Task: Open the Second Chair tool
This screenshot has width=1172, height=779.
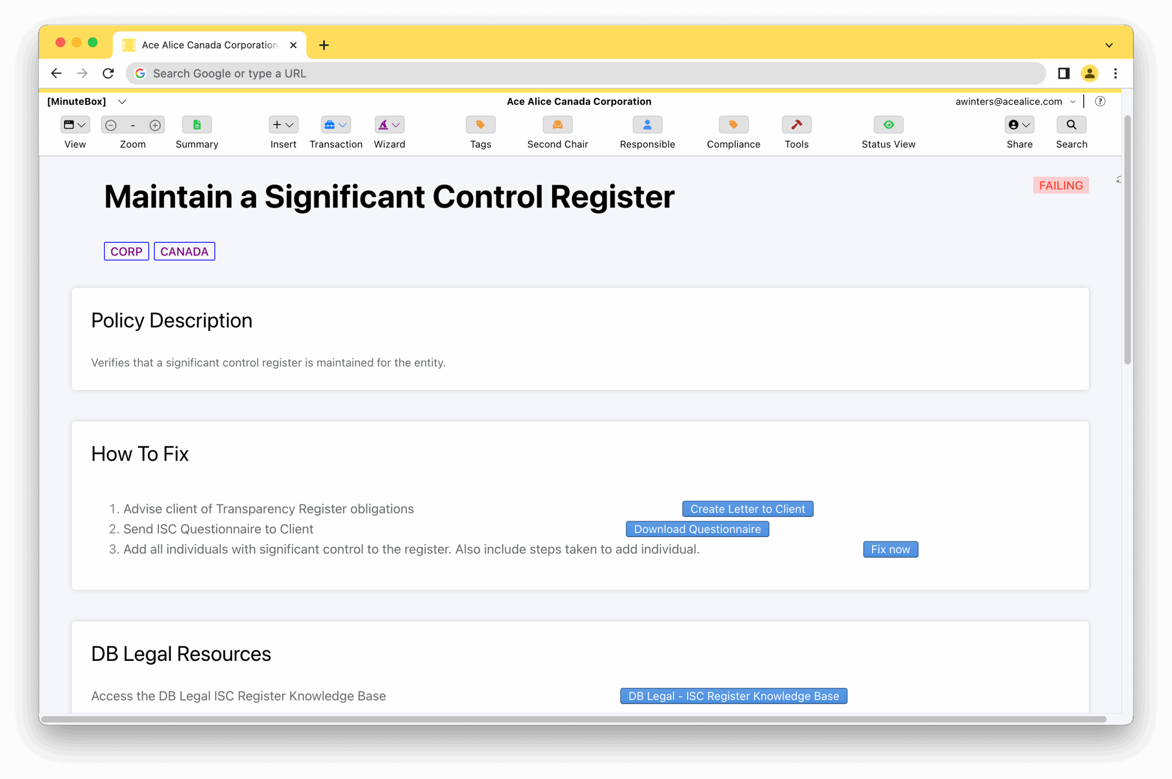Action: 557,125
